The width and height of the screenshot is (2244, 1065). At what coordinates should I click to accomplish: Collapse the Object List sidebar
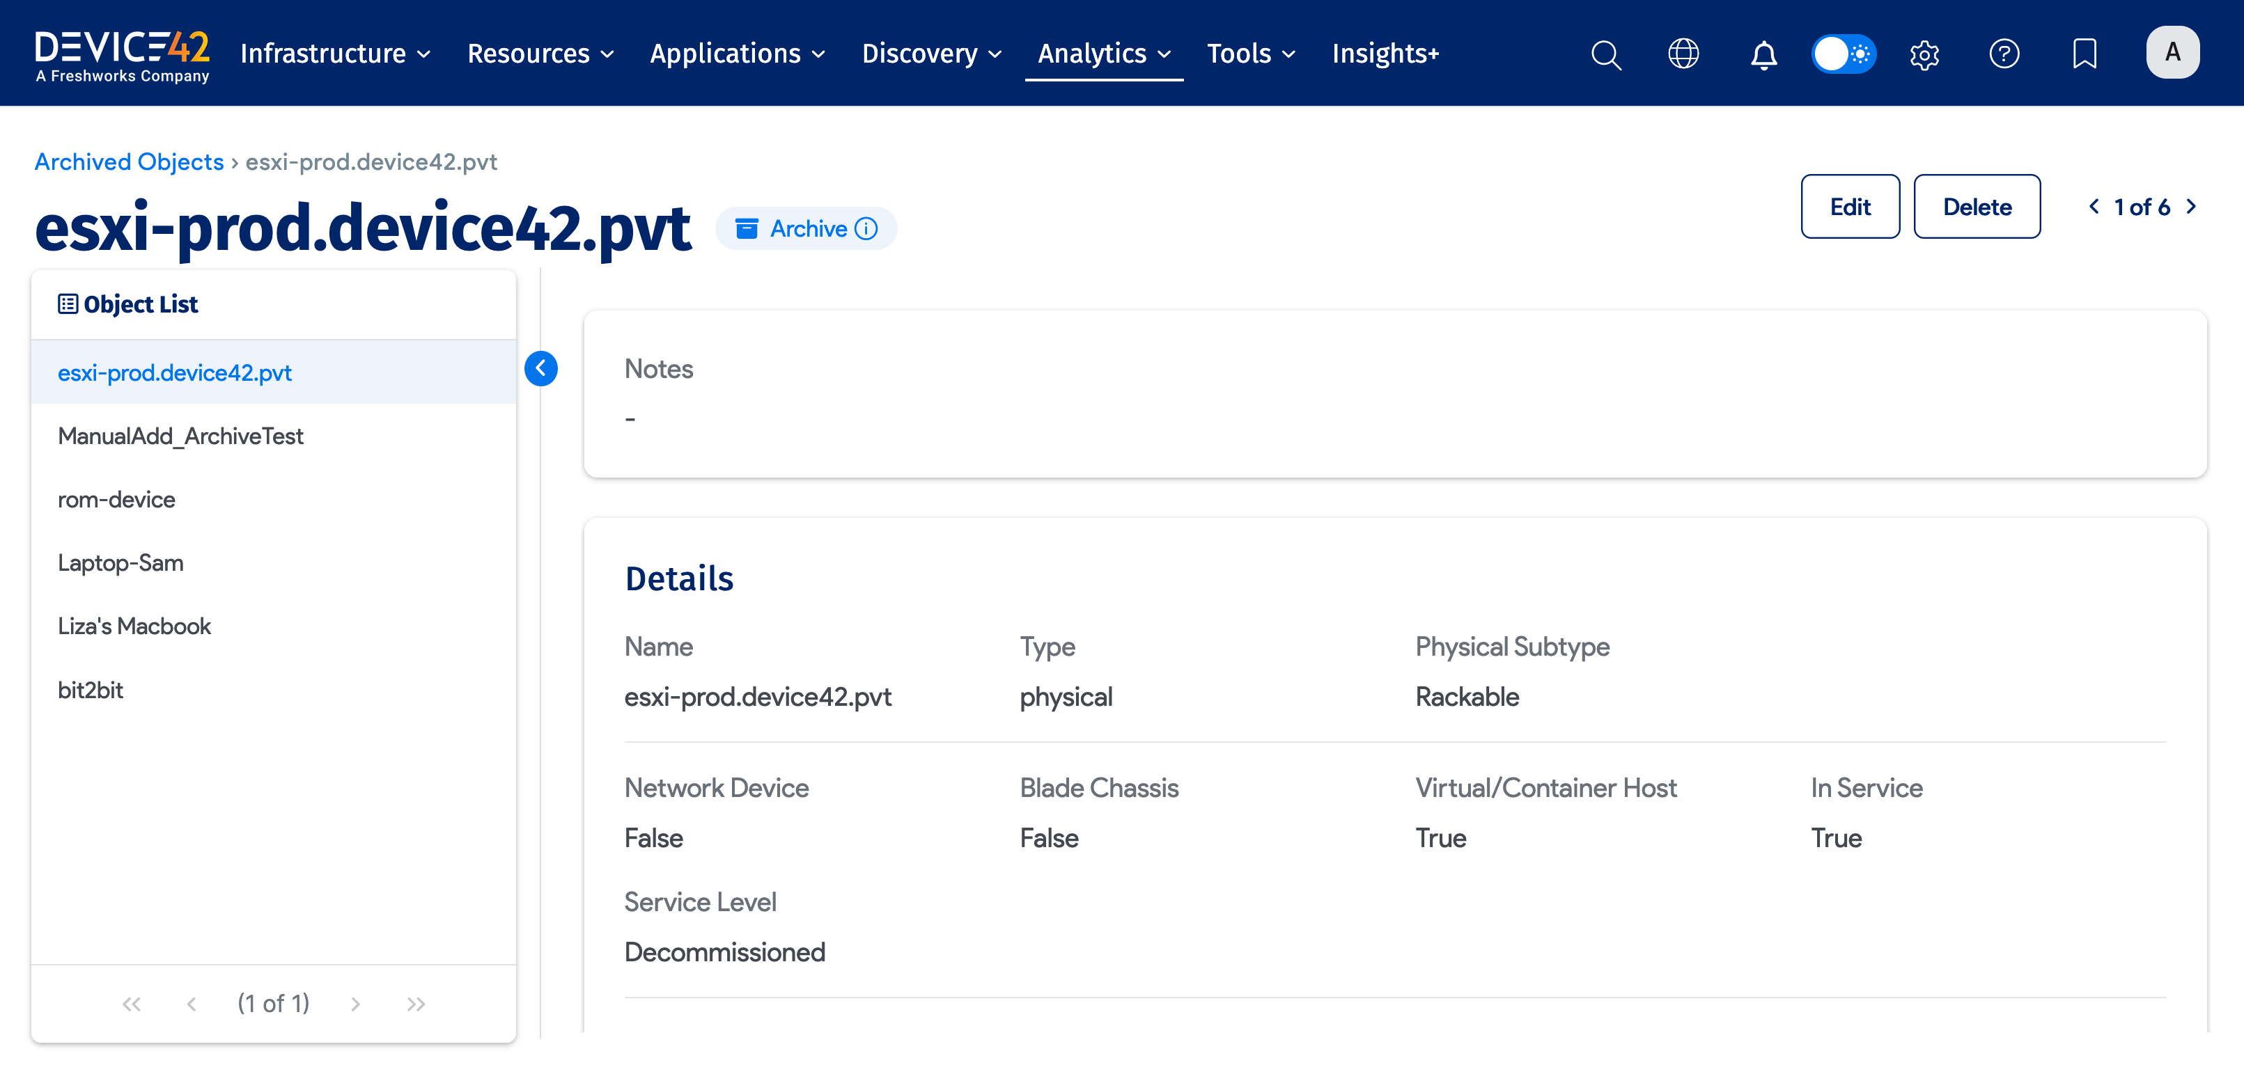[x=541, y=368]
